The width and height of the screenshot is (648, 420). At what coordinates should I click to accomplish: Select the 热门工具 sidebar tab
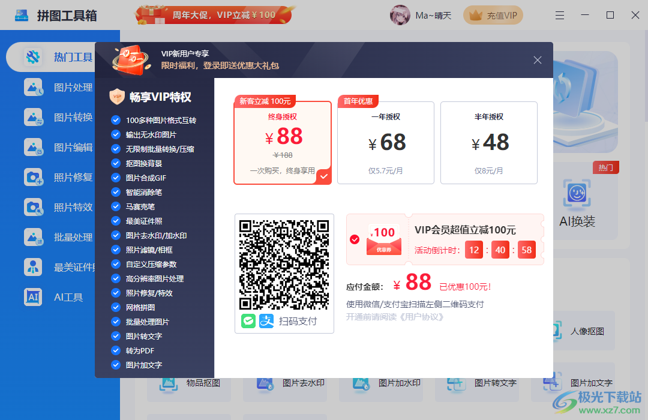click(52, 57)
